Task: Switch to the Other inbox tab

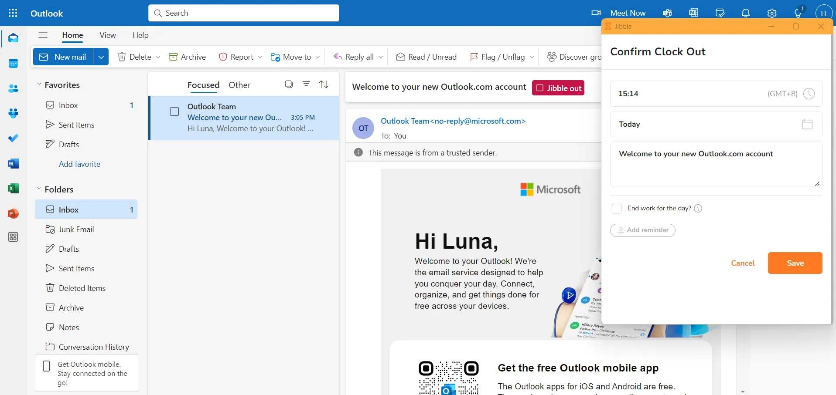Action: point(239,85)
